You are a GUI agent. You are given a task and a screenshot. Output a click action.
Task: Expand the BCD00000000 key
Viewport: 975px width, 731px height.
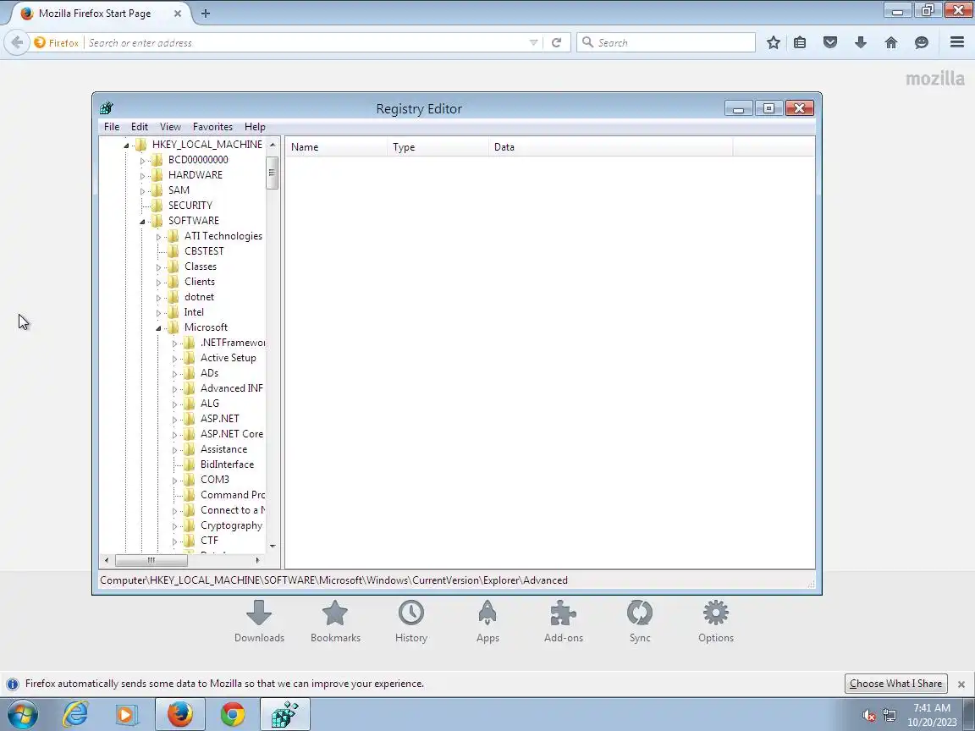coord(142,161)
